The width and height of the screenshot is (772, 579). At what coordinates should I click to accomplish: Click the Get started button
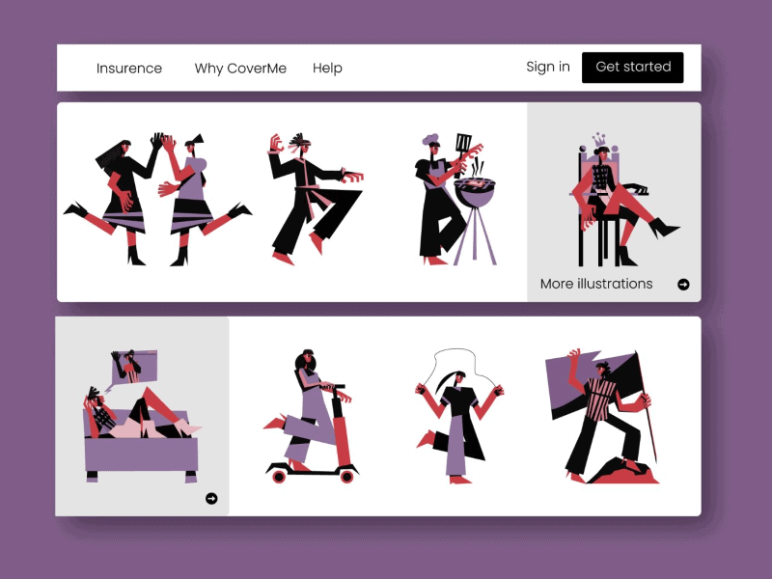click(633, 68)
